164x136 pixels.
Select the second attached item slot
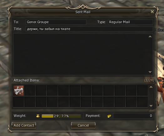30,91
